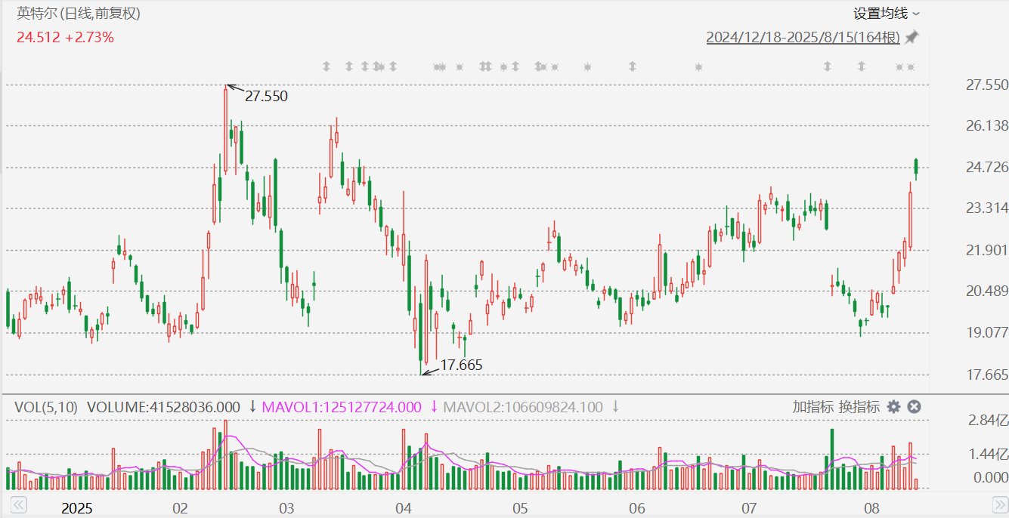
Task: Pin the date range with the pushpin icon
Action: [x=912, y=37]
